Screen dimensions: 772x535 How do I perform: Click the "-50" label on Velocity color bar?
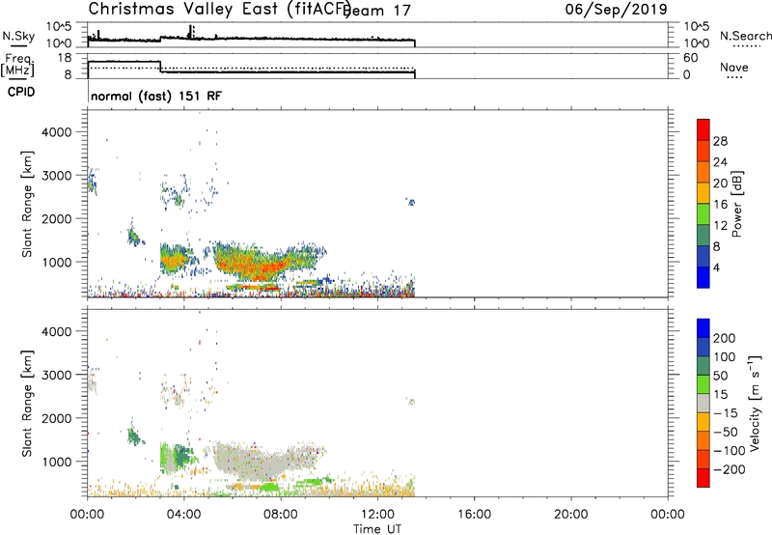click(726, 432)
